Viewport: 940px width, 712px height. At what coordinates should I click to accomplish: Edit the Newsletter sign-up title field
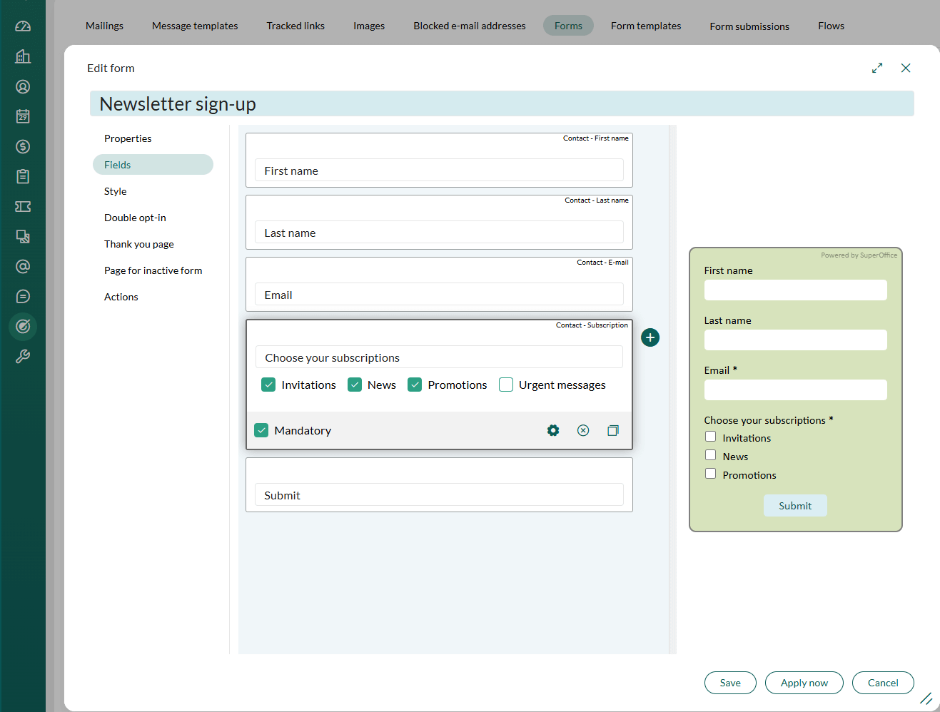point(502,103)
